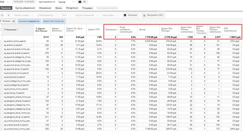Click the Директ Все Показы filter chip
Screen dimensions: 243x131
[54, 21]
